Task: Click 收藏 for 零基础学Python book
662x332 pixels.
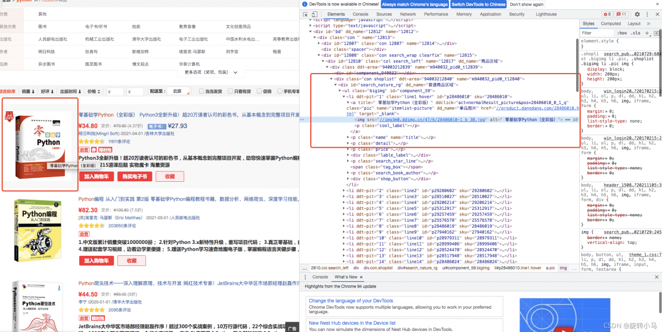Action: pos(170,177)
